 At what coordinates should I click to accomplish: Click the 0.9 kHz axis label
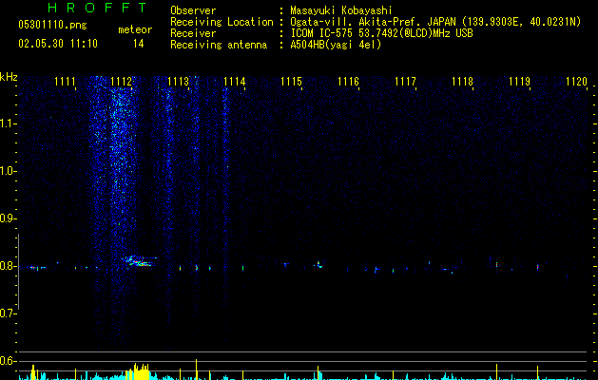pyautogui.click(x=8, y=218)
